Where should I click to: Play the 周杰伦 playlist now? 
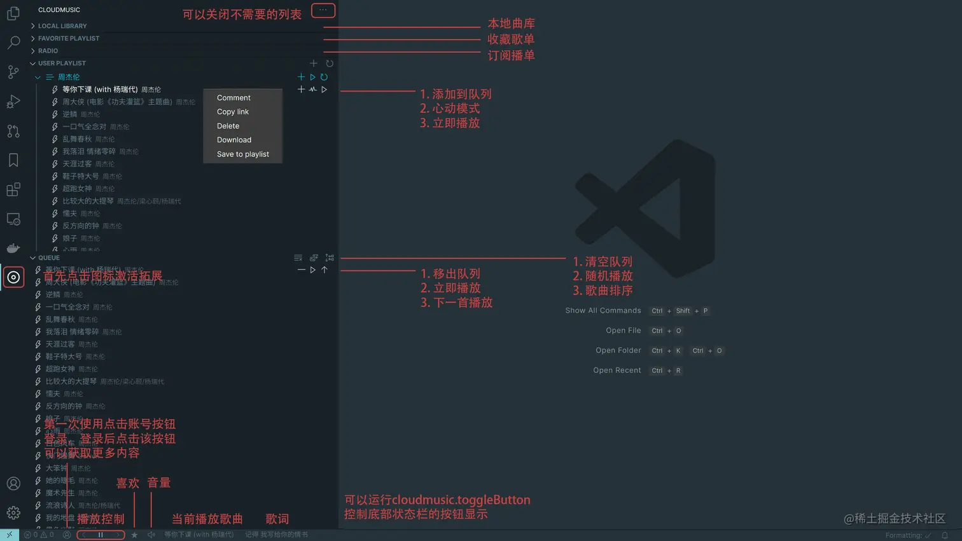312,77
